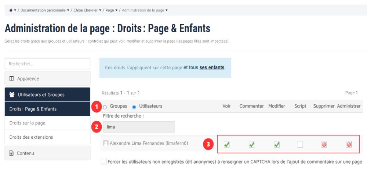Expand the Page breadcrumb dropdown arrow

[x=116, y=11]
